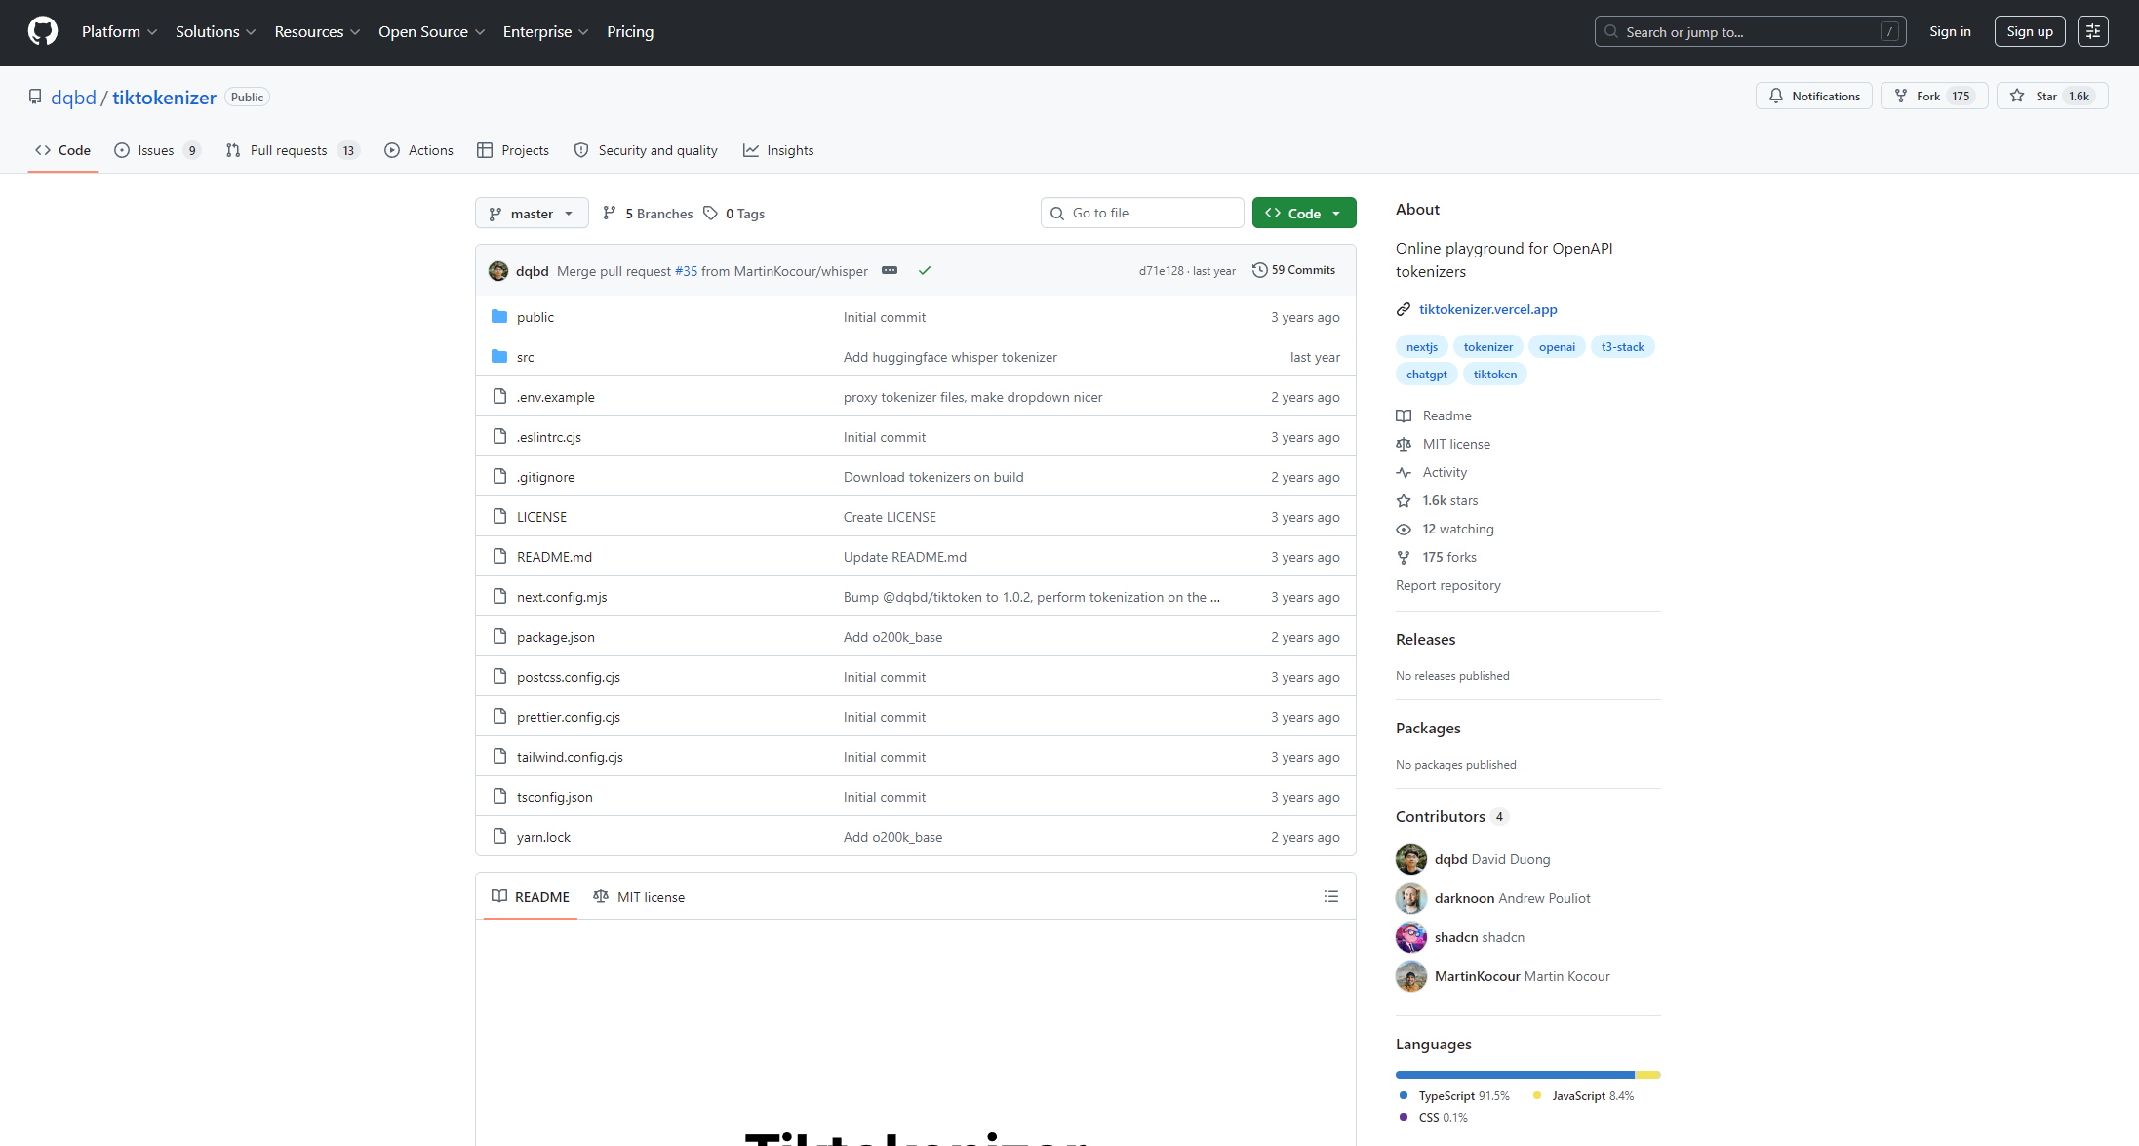Click the src folder icon

499,356
